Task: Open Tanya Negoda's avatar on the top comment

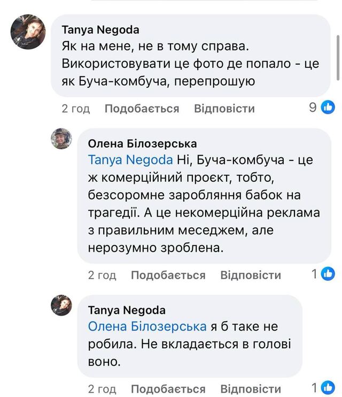Action: (x=28, y=32)
